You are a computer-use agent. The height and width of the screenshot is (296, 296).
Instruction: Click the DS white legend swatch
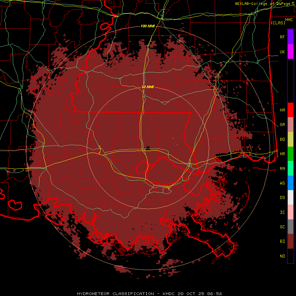pyautogui.click(x=290, y=197)
